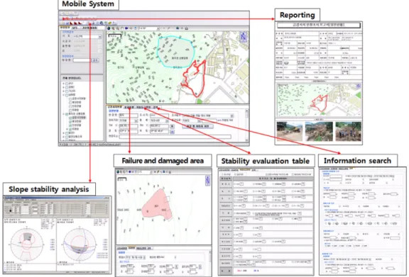
Task: Open second tab below the main map
Action: coord(129,107)
